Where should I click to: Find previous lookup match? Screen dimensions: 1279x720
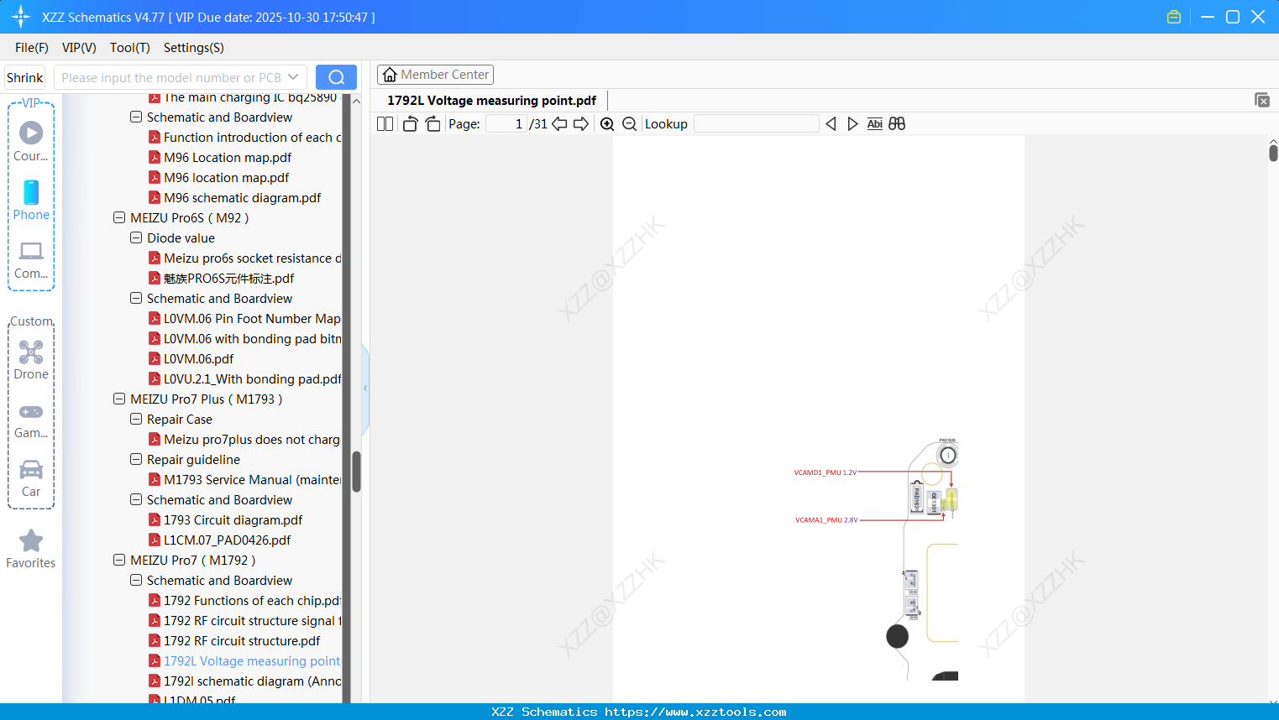click(x=831, y=124)
